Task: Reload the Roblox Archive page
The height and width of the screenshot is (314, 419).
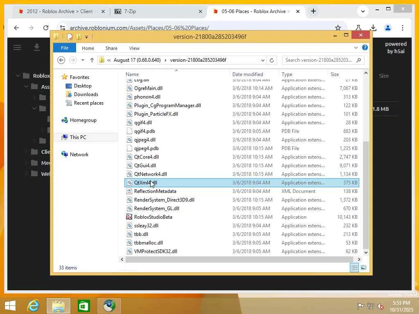Action: [x=46, y=28]
